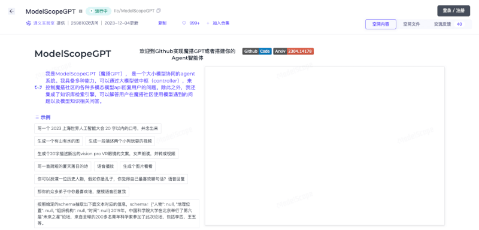Select the schema extraction example

[117, 214]
